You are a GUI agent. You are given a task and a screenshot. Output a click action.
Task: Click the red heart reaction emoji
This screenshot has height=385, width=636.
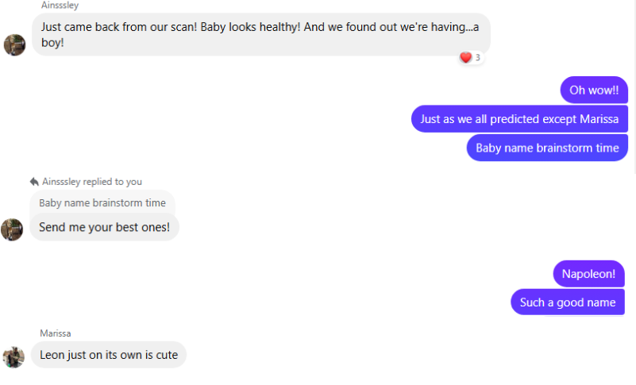(465, 57)
